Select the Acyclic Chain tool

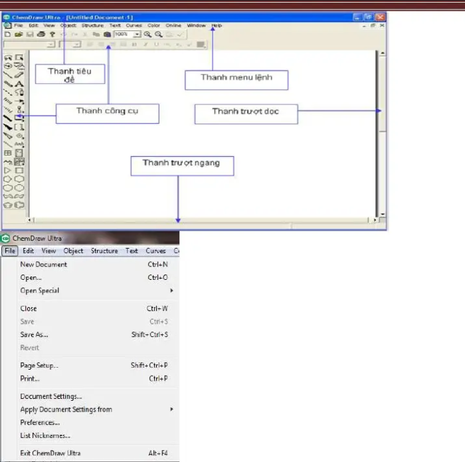(8, 162)
